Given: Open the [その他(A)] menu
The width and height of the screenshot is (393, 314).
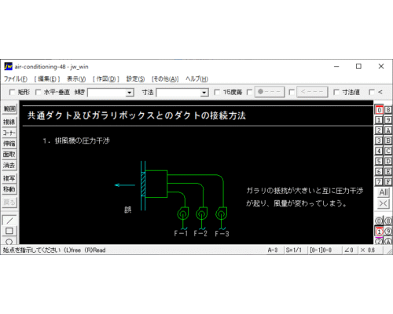Looking at the screenshot, I should coord(165,78).
